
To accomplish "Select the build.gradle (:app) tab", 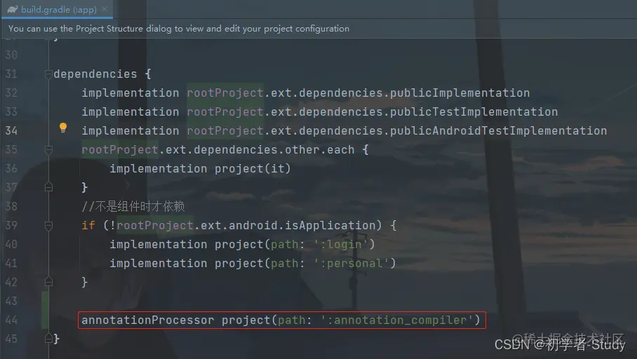I will click(57, 9).
